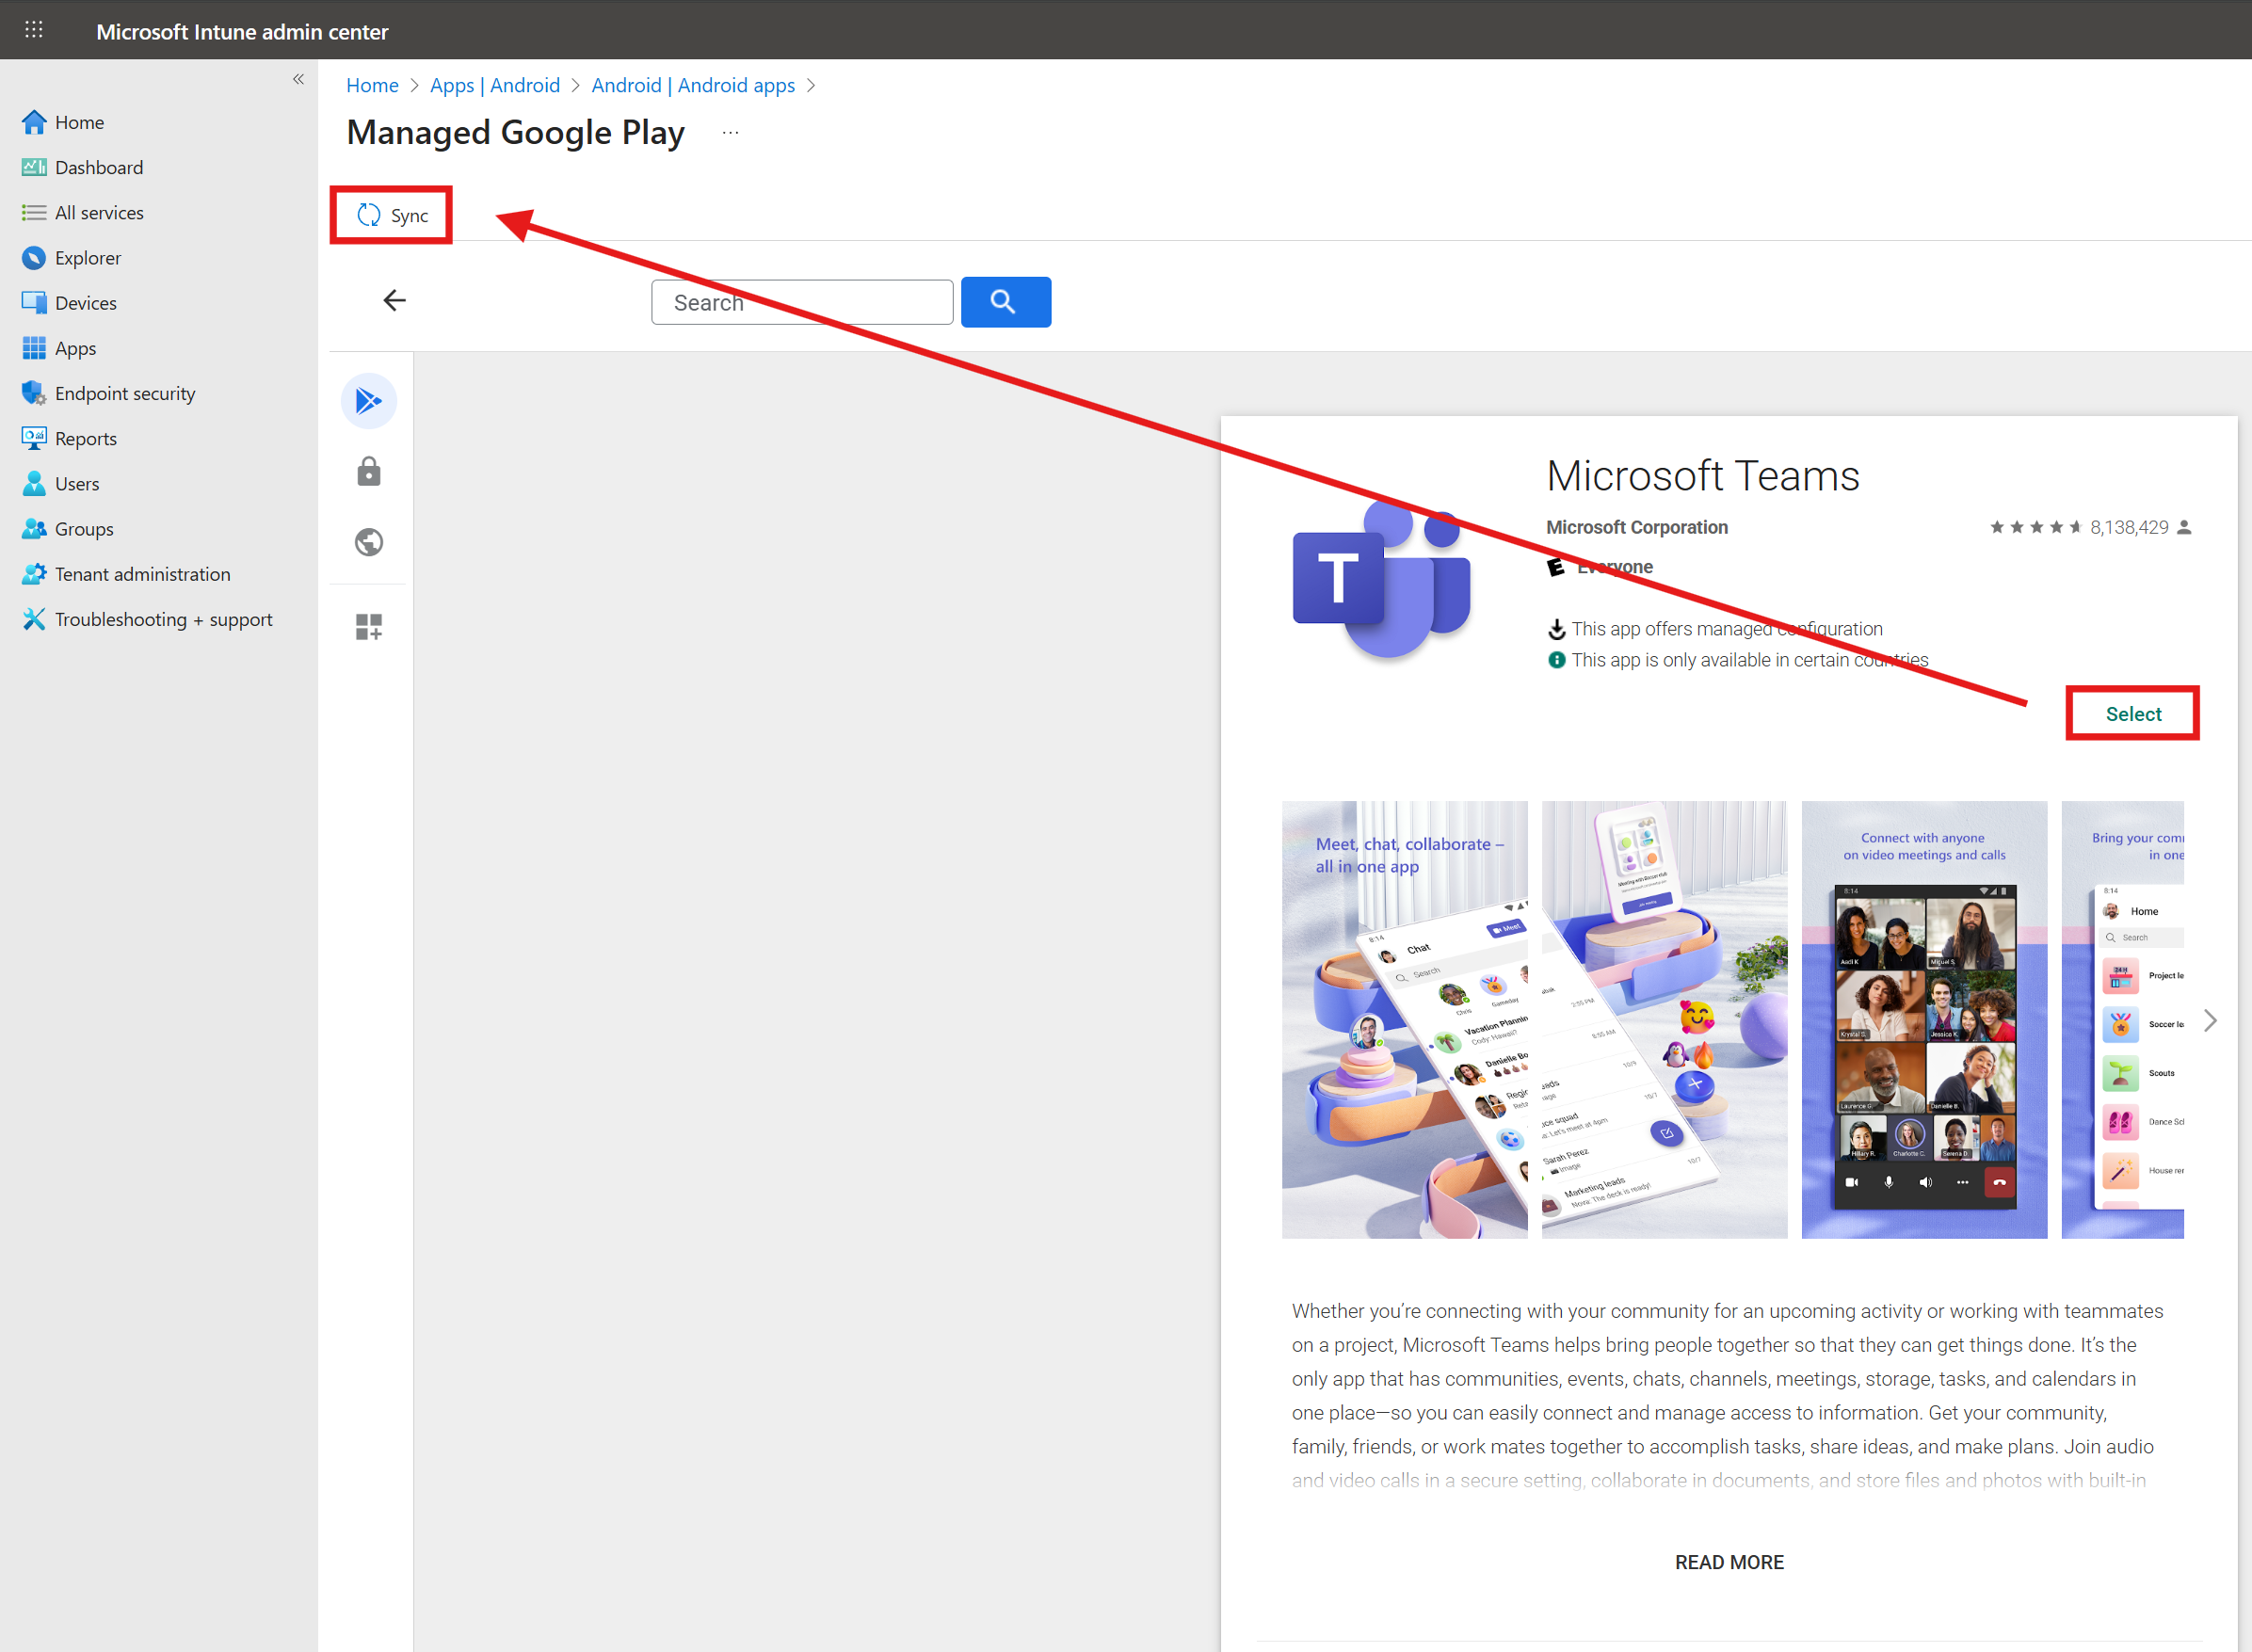
Task: Open the 'Bring your community' screenshot
Action: (2122, 1019)
